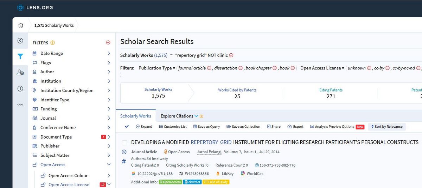Toggle select-all checkmark in toolbar

click(127, 127)
